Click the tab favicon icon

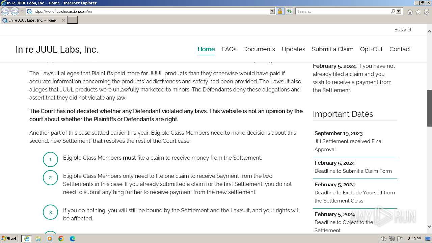(x=5, y=20)
